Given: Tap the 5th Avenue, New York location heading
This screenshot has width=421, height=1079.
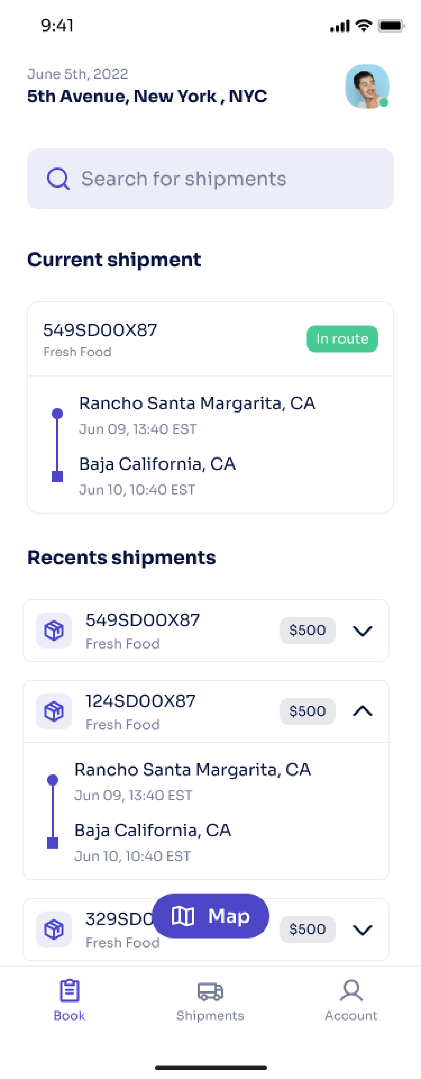Looking at the screenshot, I should (x=147, y=96).
